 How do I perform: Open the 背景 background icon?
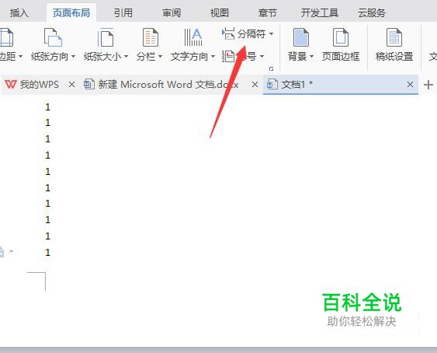[x=301, y=37]
